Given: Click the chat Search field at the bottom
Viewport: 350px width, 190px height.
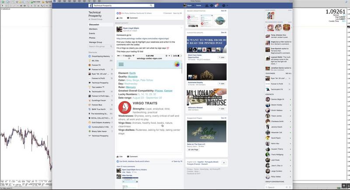Looking at the screenshot, I should 276,187.
